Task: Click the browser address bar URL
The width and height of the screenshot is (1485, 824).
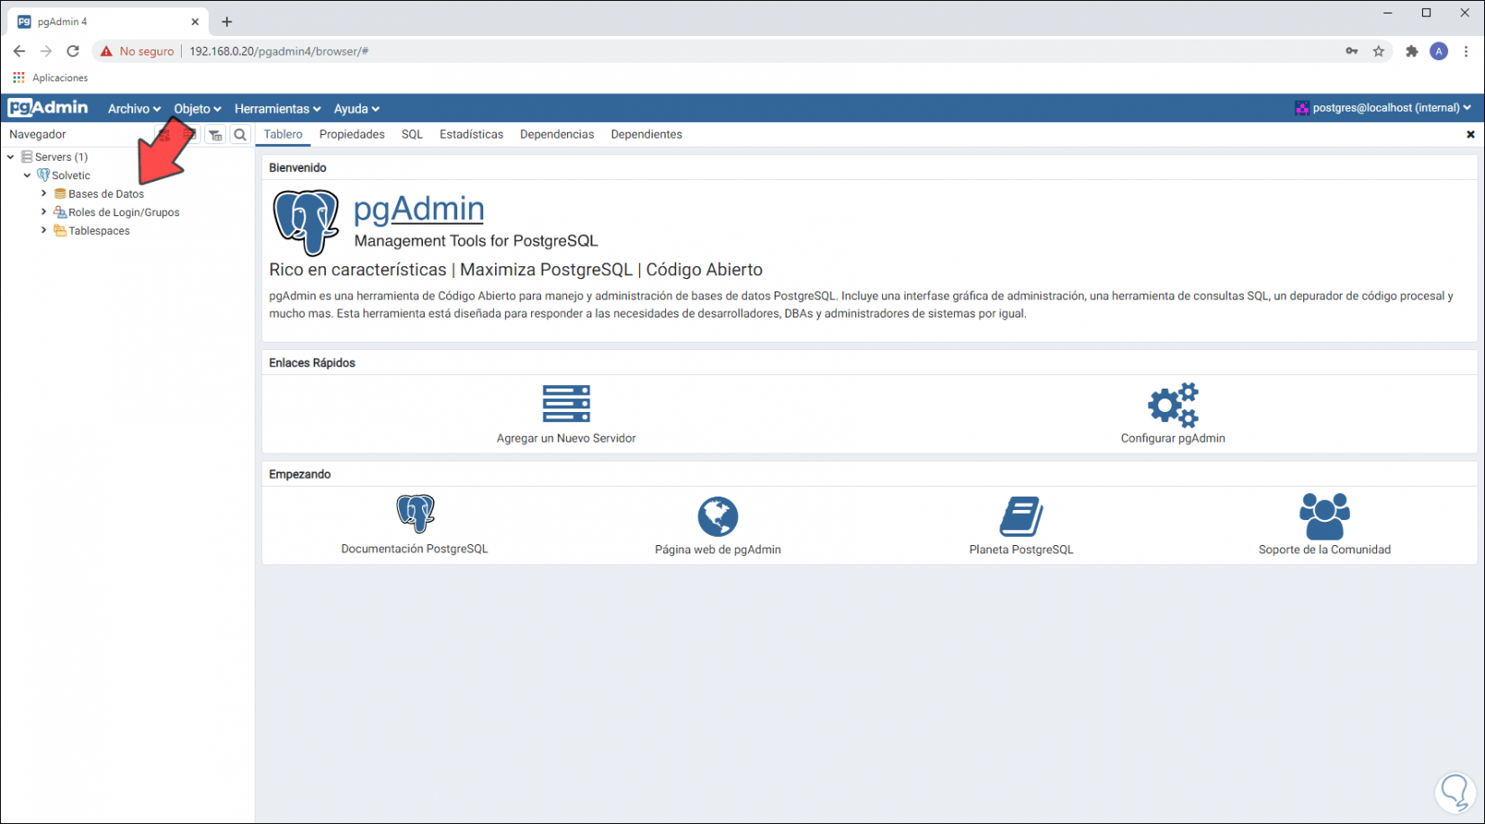Action: pos(279,51)
